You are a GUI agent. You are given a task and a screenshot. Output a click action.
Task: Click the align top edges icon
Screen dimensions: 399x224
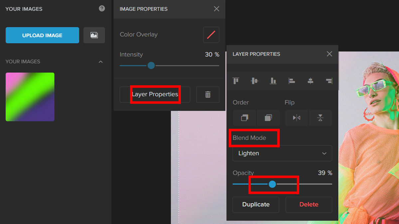pyautogui.click(x=236, y=81)
